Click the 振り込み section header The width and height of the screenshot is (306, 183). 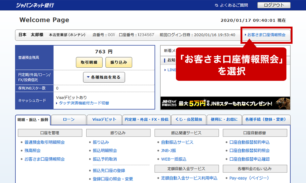point(118,133)
